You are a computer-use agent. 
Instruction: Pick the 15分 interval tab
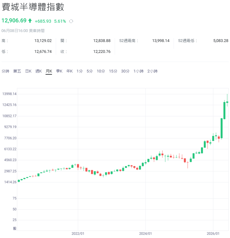point(113,71)
